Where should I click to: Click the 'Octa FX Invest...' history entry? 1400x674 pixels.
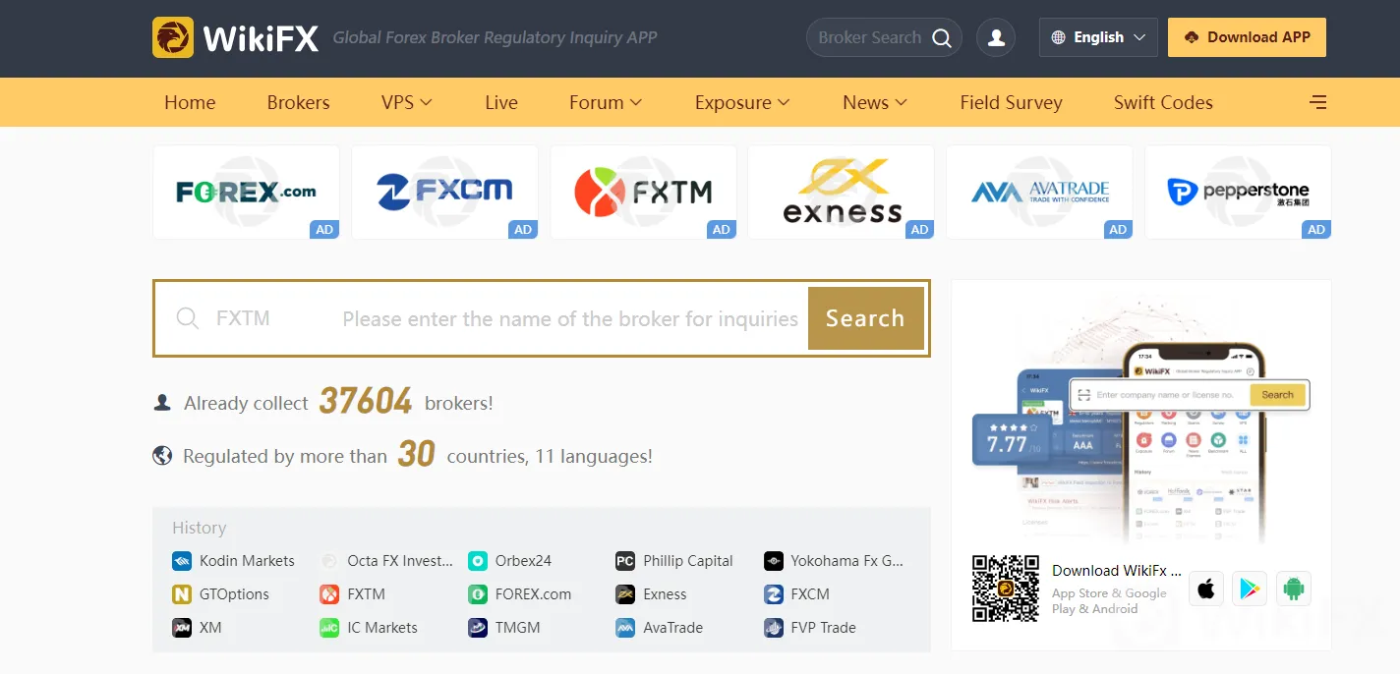pos(400,561)
